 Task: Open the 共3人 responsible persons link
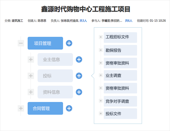pos(83,21)
